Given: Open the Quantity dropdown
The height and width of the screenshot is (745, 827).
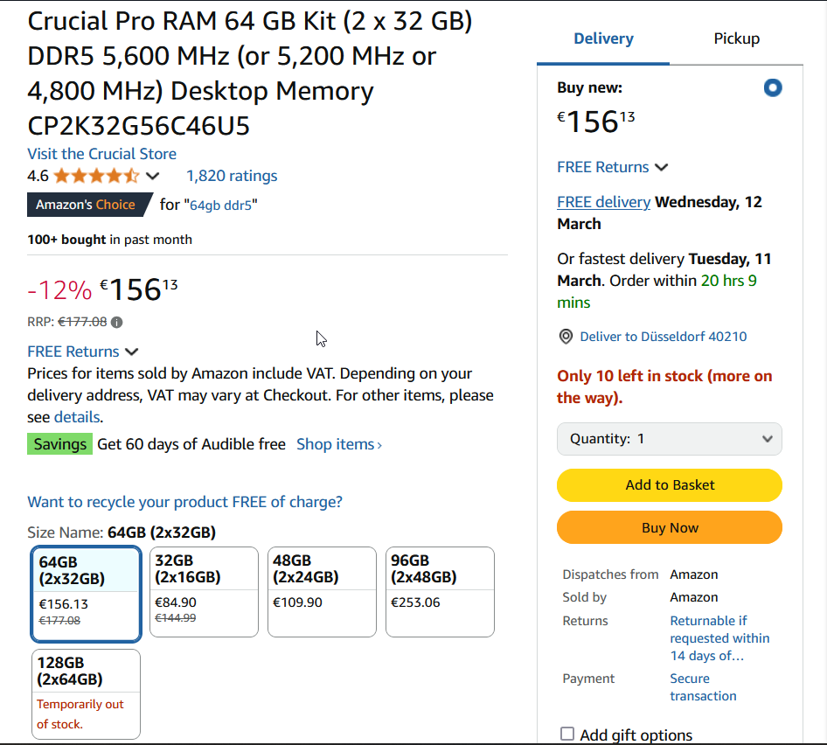Looking at the screenshot, I should point(670,439).
